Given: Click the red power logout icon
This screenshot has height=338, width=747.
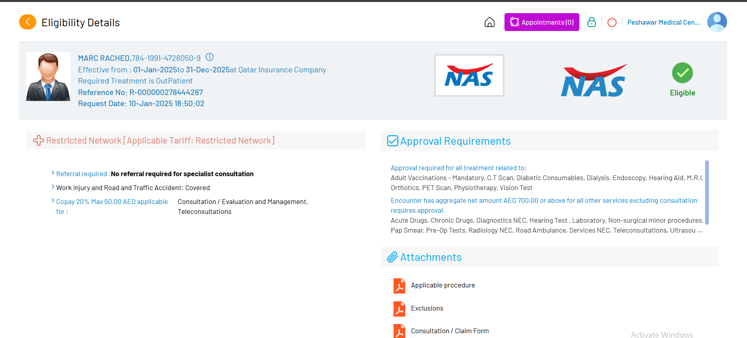Looking at the screenshot, I should point(612,22).
